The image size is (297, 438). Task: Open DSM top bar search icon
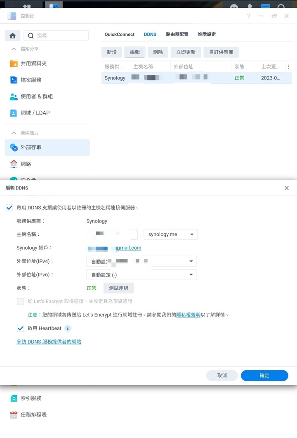[281, 6]
